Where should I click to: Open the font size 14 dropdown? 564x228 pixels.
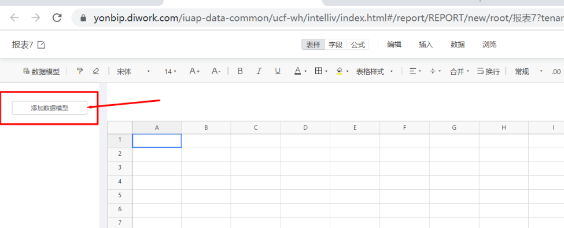coord(171,72)
